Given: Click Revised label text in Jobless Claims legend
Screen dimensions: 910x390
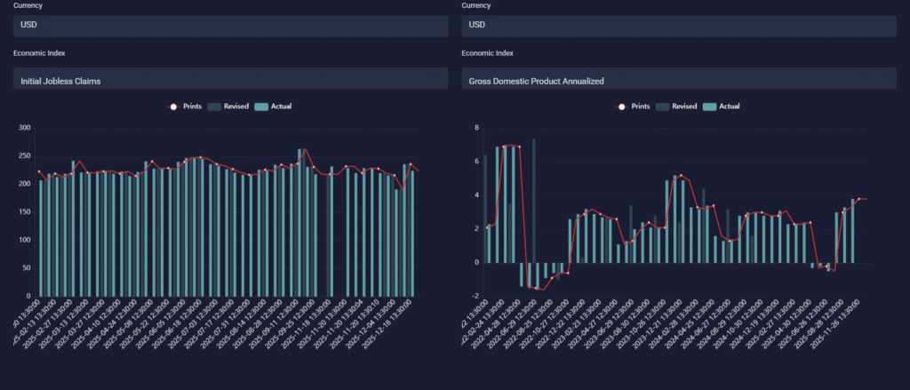Looking at the screenshot, I should tap(235, 107).
